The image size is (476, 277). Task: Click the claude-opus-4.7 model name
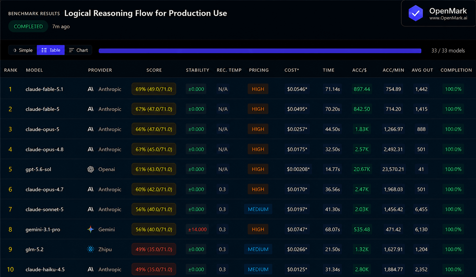tap(44, 189)
